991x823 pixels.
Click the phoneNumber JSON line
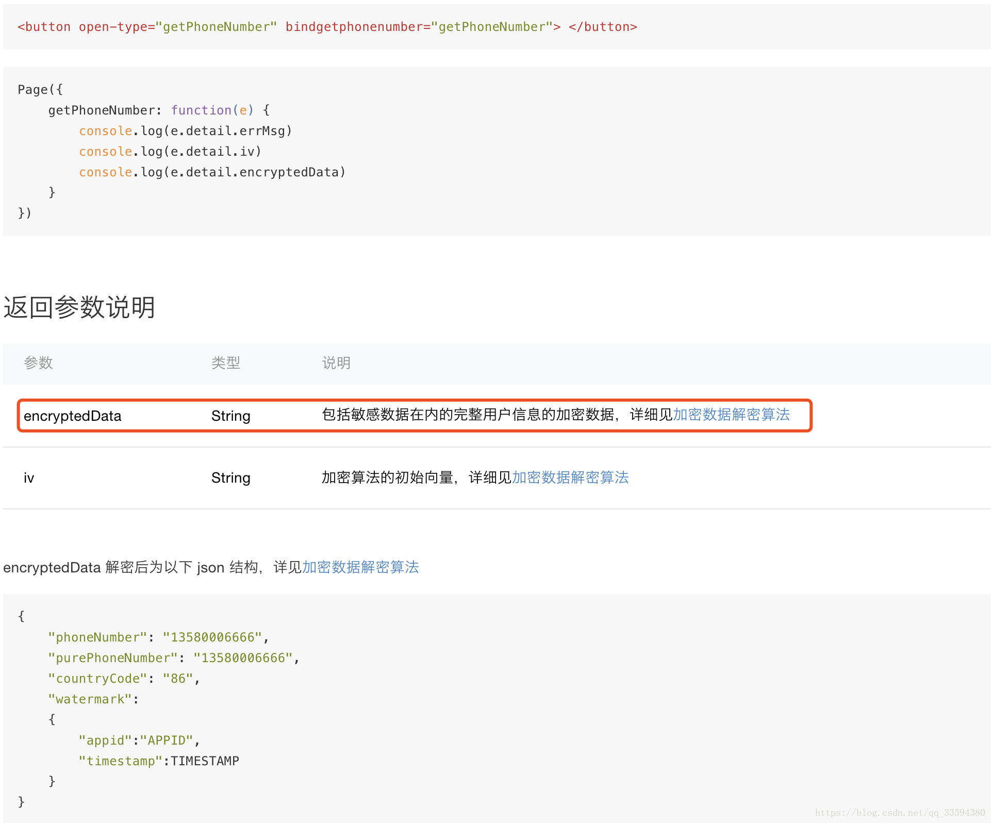[x=158, y=637]
